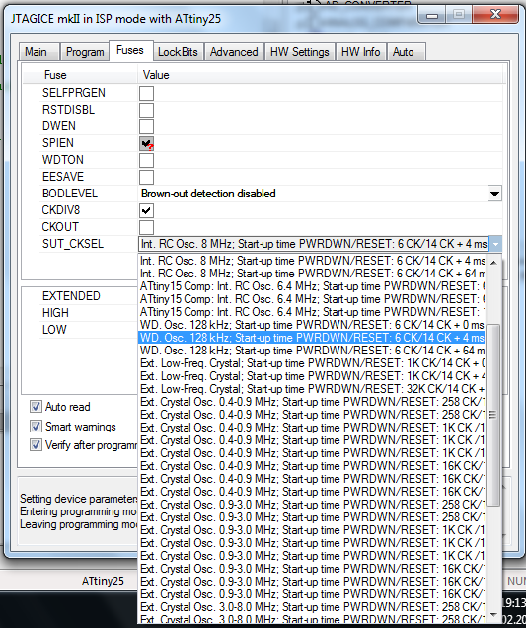Toggle the SPIEN fuse checkbox
526x628 pixels.
146,143
